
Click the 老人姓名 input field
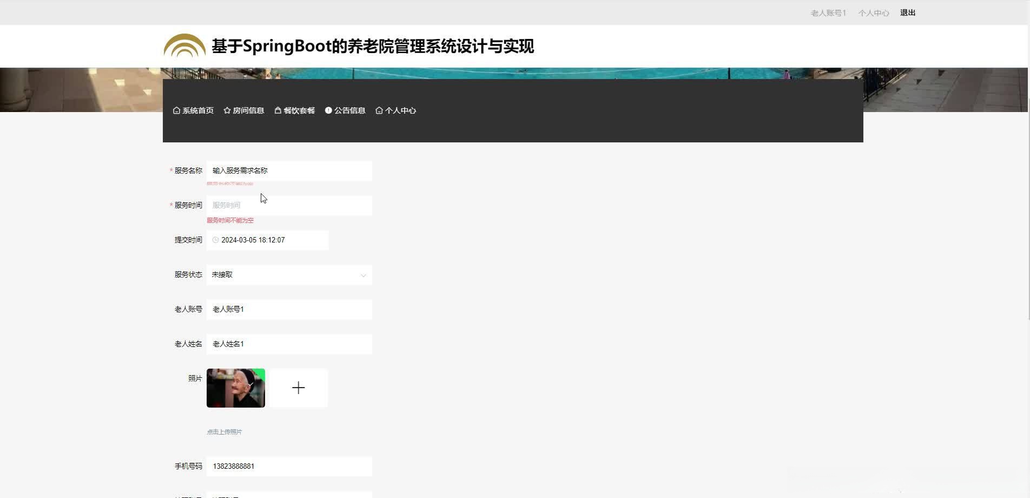pyautogui.click(x=289, y=344)
